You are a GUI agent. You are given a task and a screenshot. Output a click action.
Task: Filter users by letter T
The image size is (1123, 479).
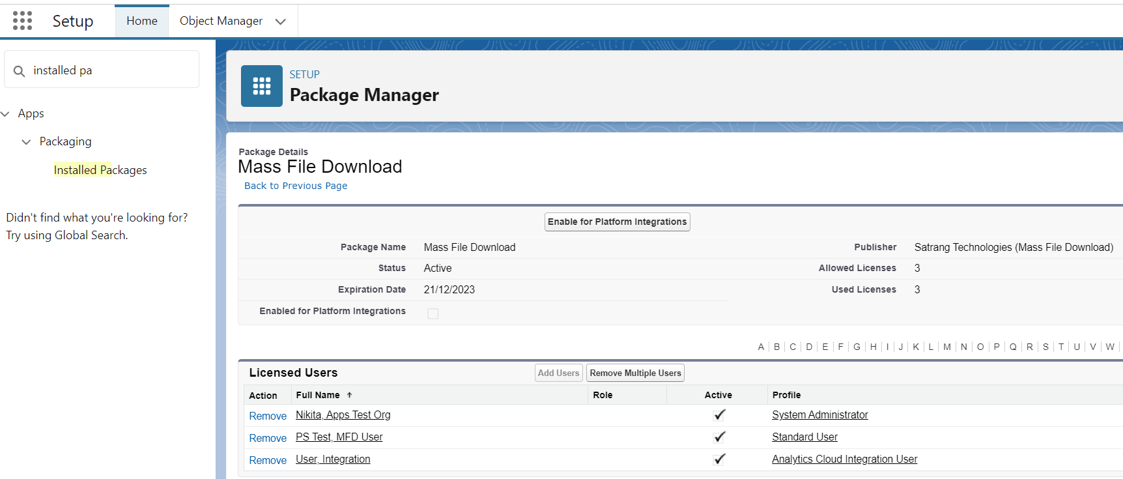coord(1061,347)
